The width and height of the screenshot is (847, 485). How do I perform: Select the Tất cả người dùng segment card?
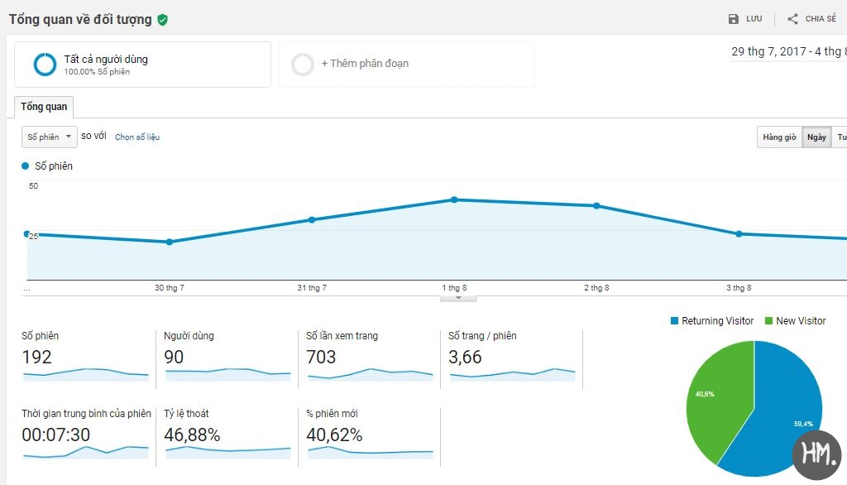click(142, 65)
